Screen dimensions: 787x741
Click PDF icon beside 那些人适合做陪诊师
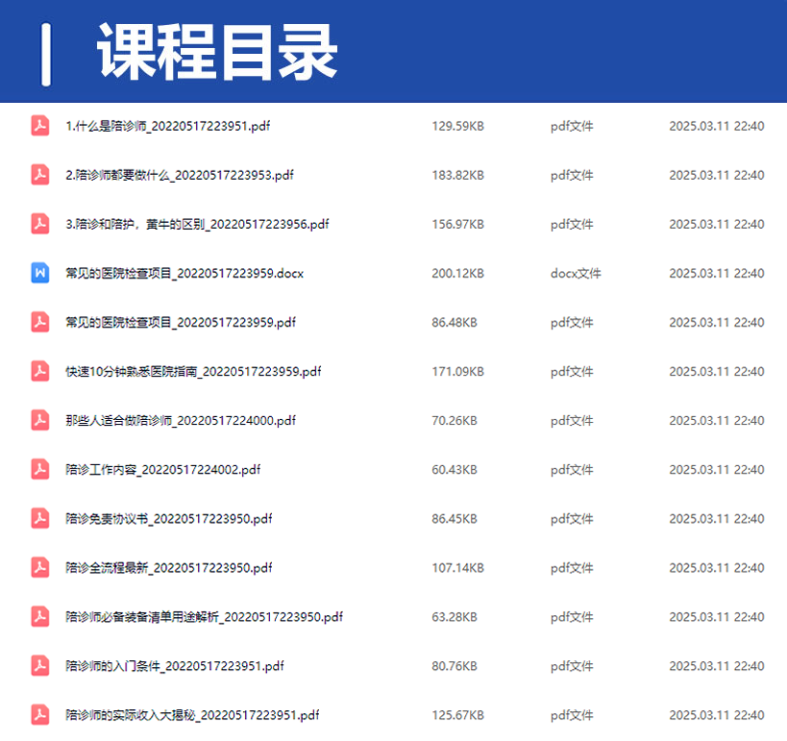(40, 420)
